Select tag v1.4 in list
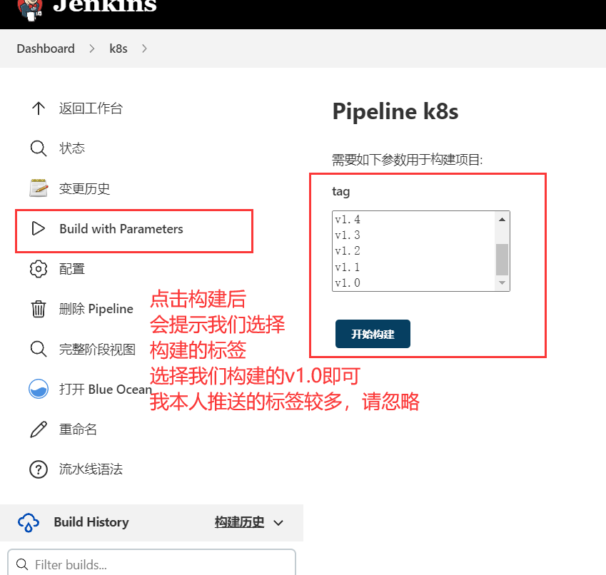The height and width of the screenshot is (575, 606). (x=413, y=219)
